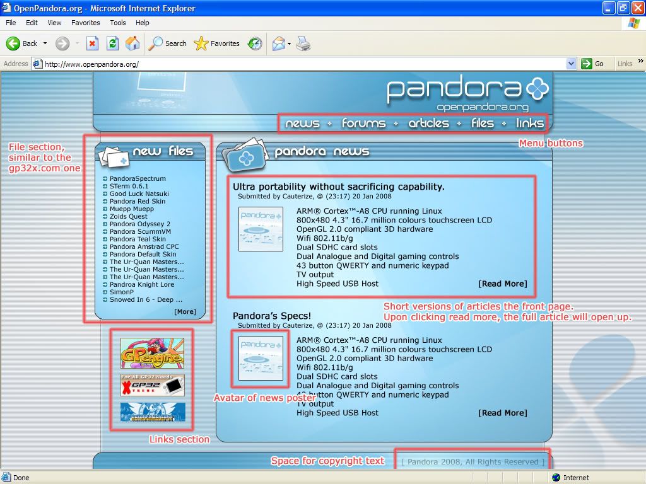Open the files menu button
Image resolution: width=646 pixels, height=484 pixels.
(x=483, y=123)
